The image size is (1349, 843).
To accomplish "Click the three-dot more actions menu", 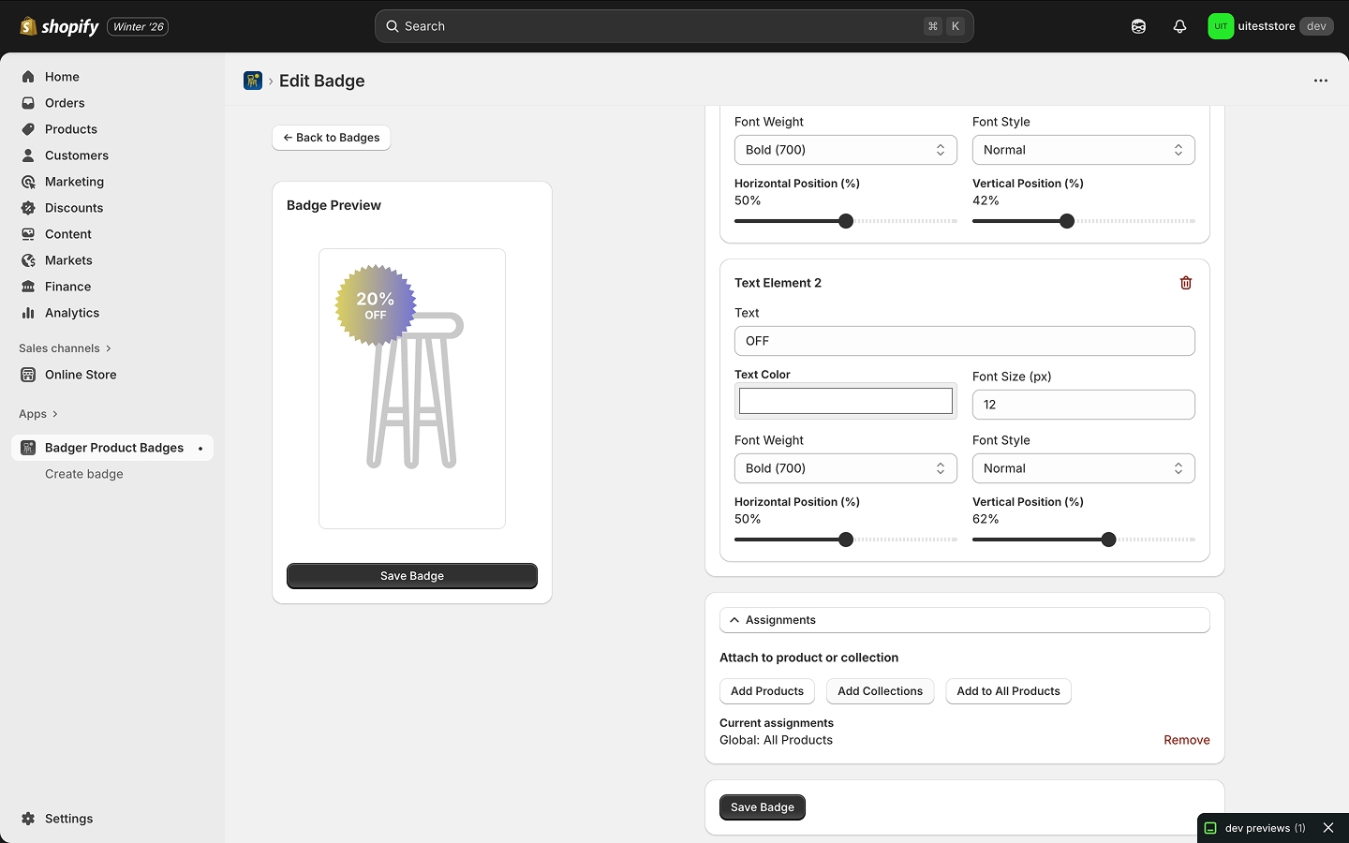I will tap(1320, 81).
